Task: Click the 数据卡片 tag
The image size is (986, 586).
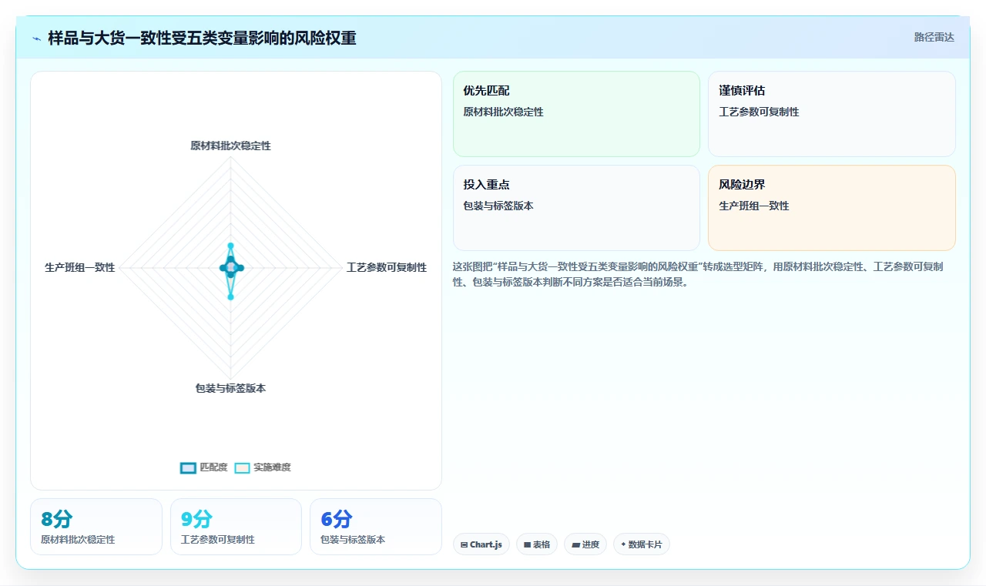Action: point(642,544)
